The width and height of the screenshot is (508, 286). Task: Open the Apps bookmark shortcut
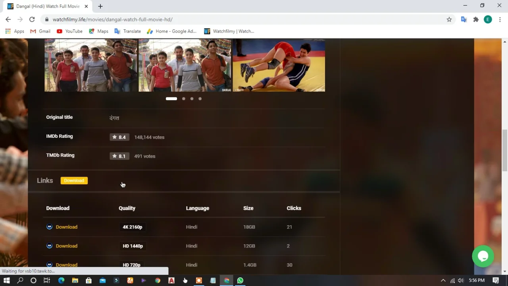coord(15,31)
